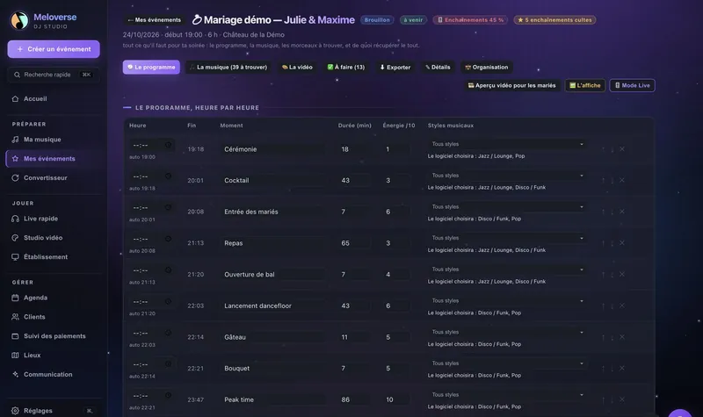This screenshot has height=417, width=703.
Task: Select the Le programme tab
Action: point(151,68)
